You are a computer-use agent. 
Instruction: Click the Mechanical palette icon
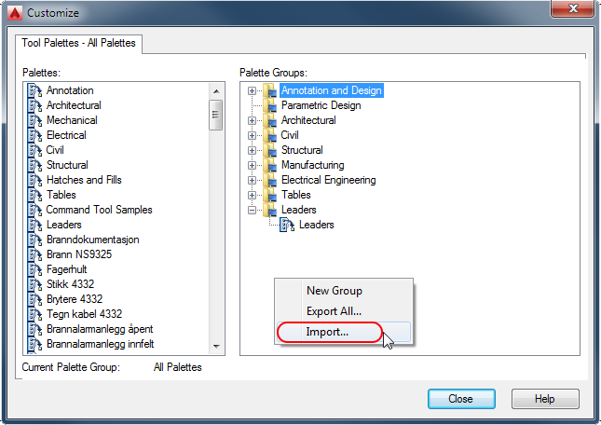[x=36, y=120]
